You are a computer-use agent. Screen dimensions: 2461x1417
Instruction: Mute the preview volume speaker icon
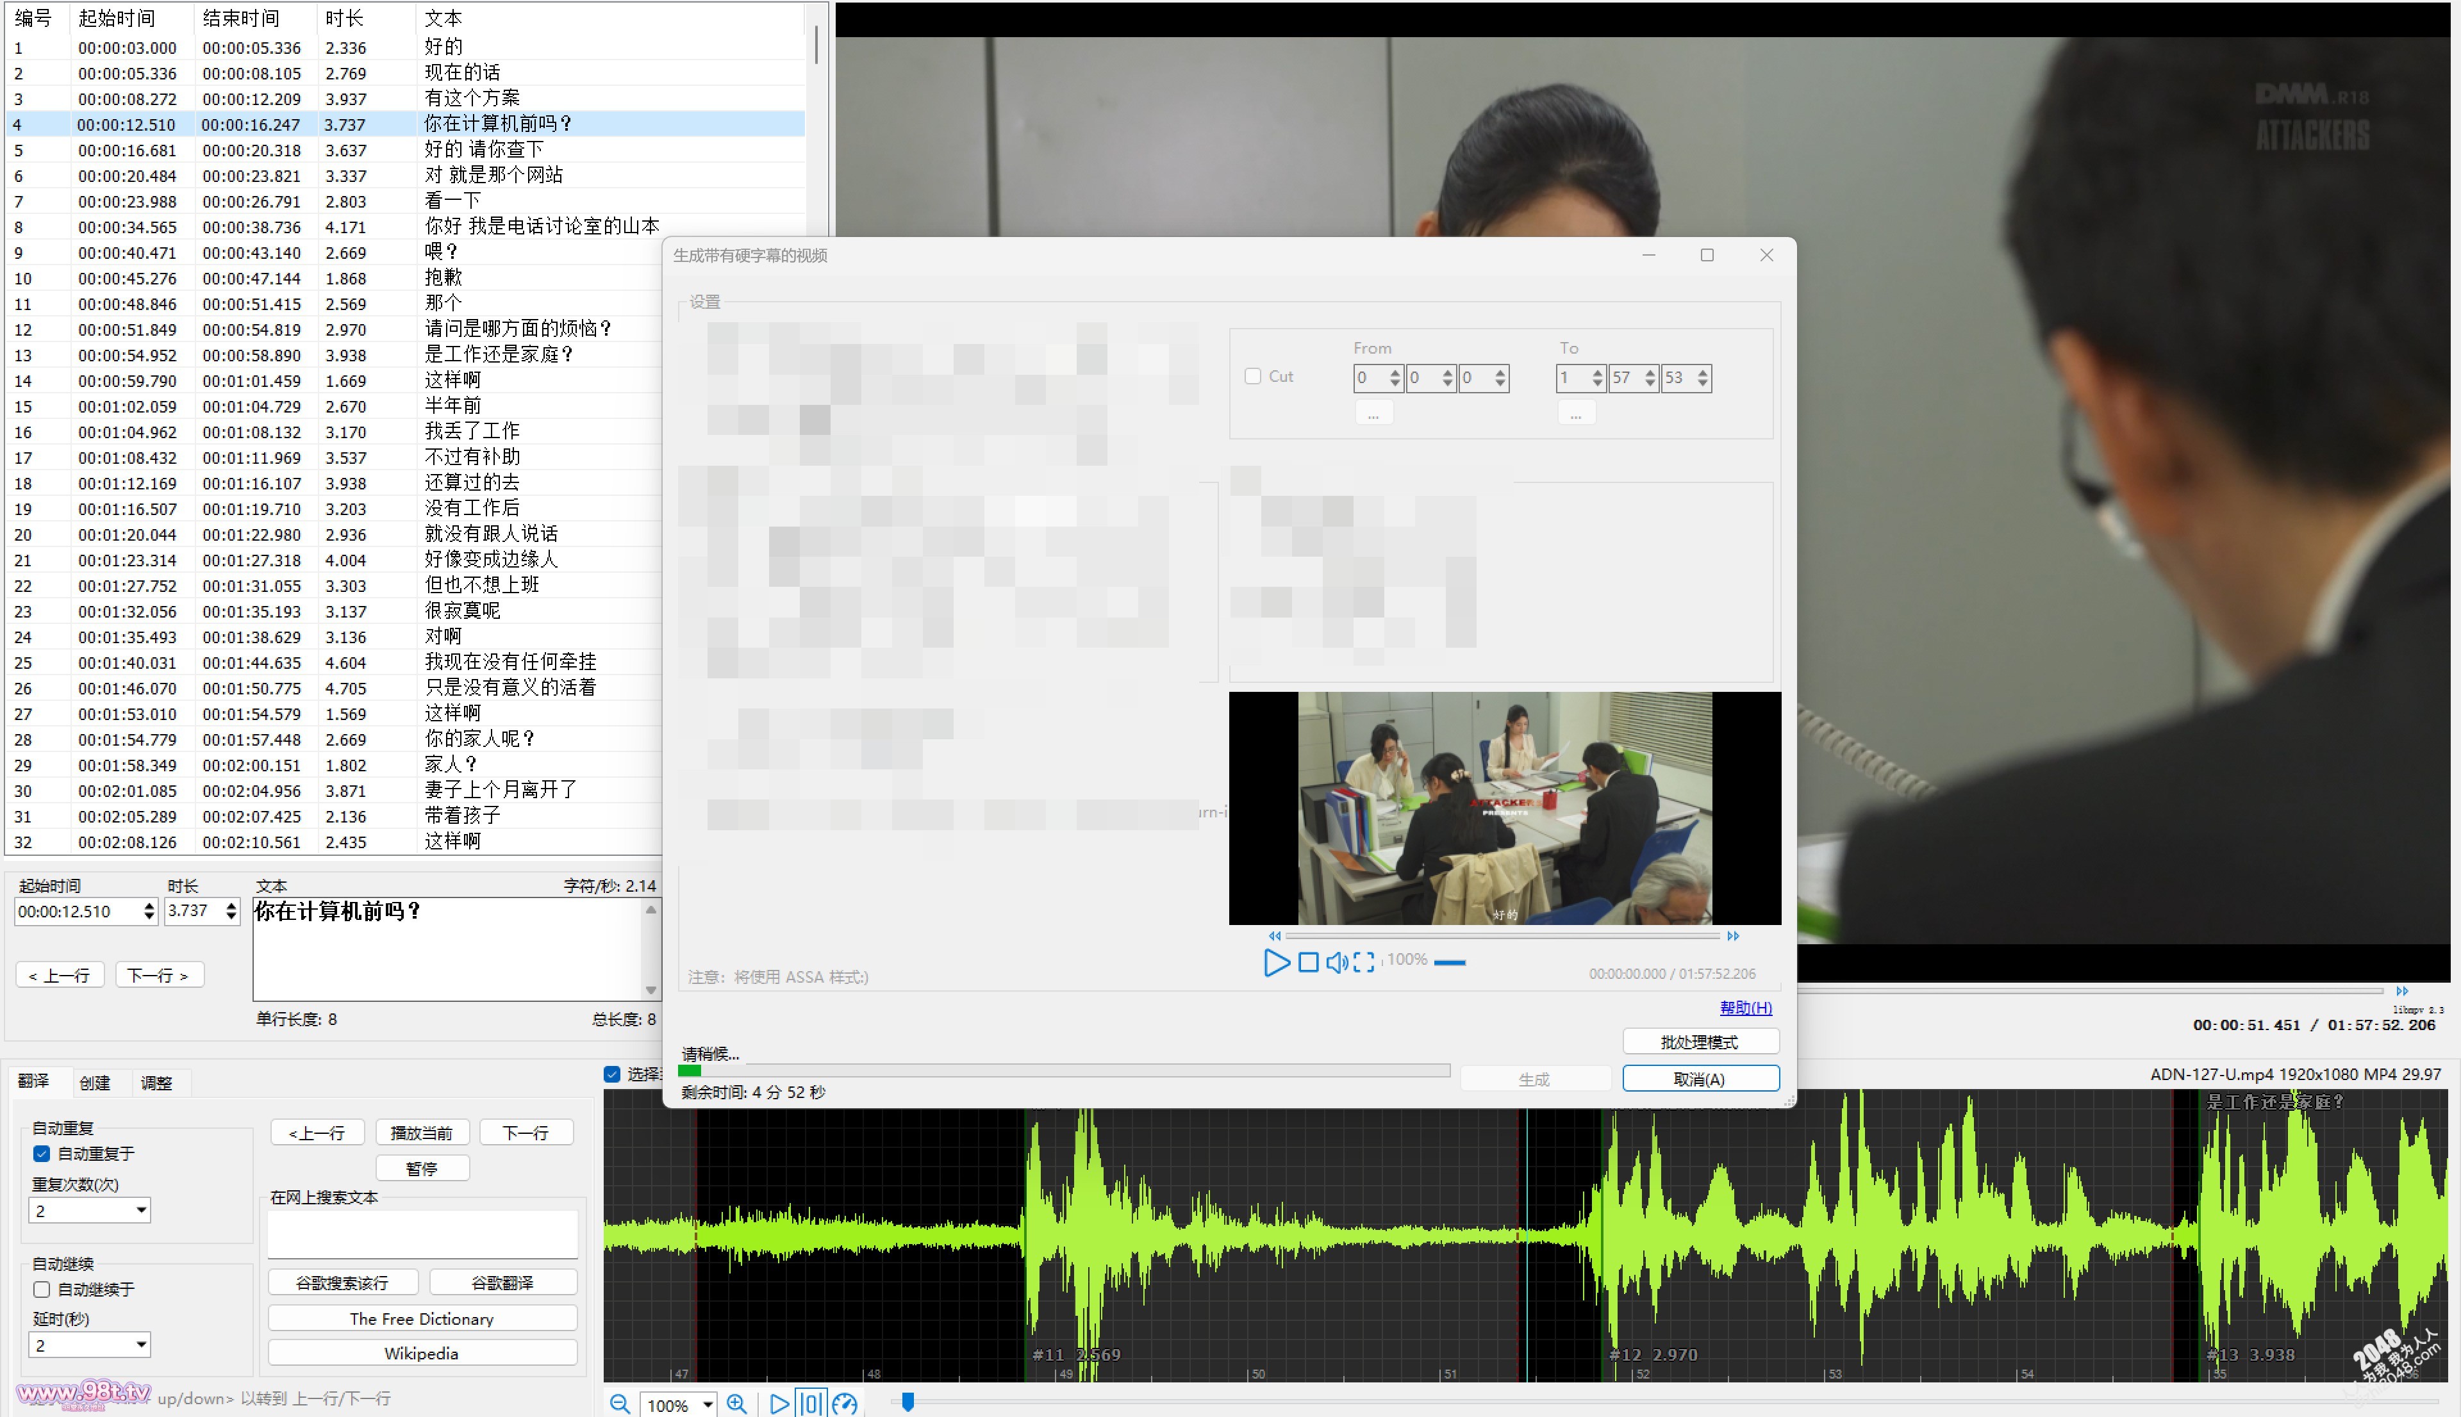coord(1337,963)
